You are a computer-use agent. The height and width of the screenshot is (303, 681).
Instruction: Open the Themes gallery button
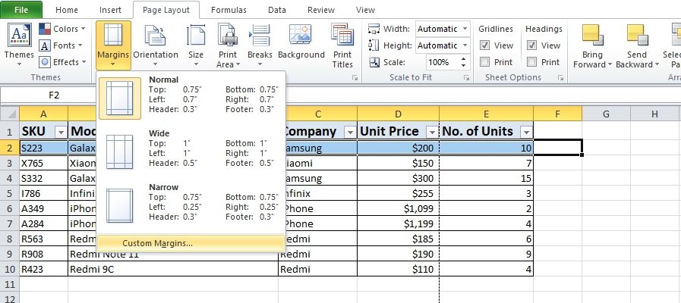tap(19, 45)
